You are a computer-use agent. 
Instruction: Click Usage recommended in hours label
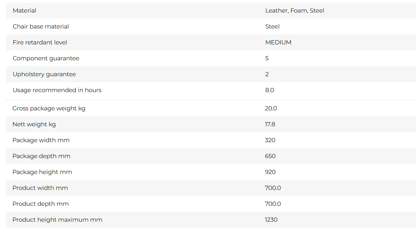(x=57, y=90)
